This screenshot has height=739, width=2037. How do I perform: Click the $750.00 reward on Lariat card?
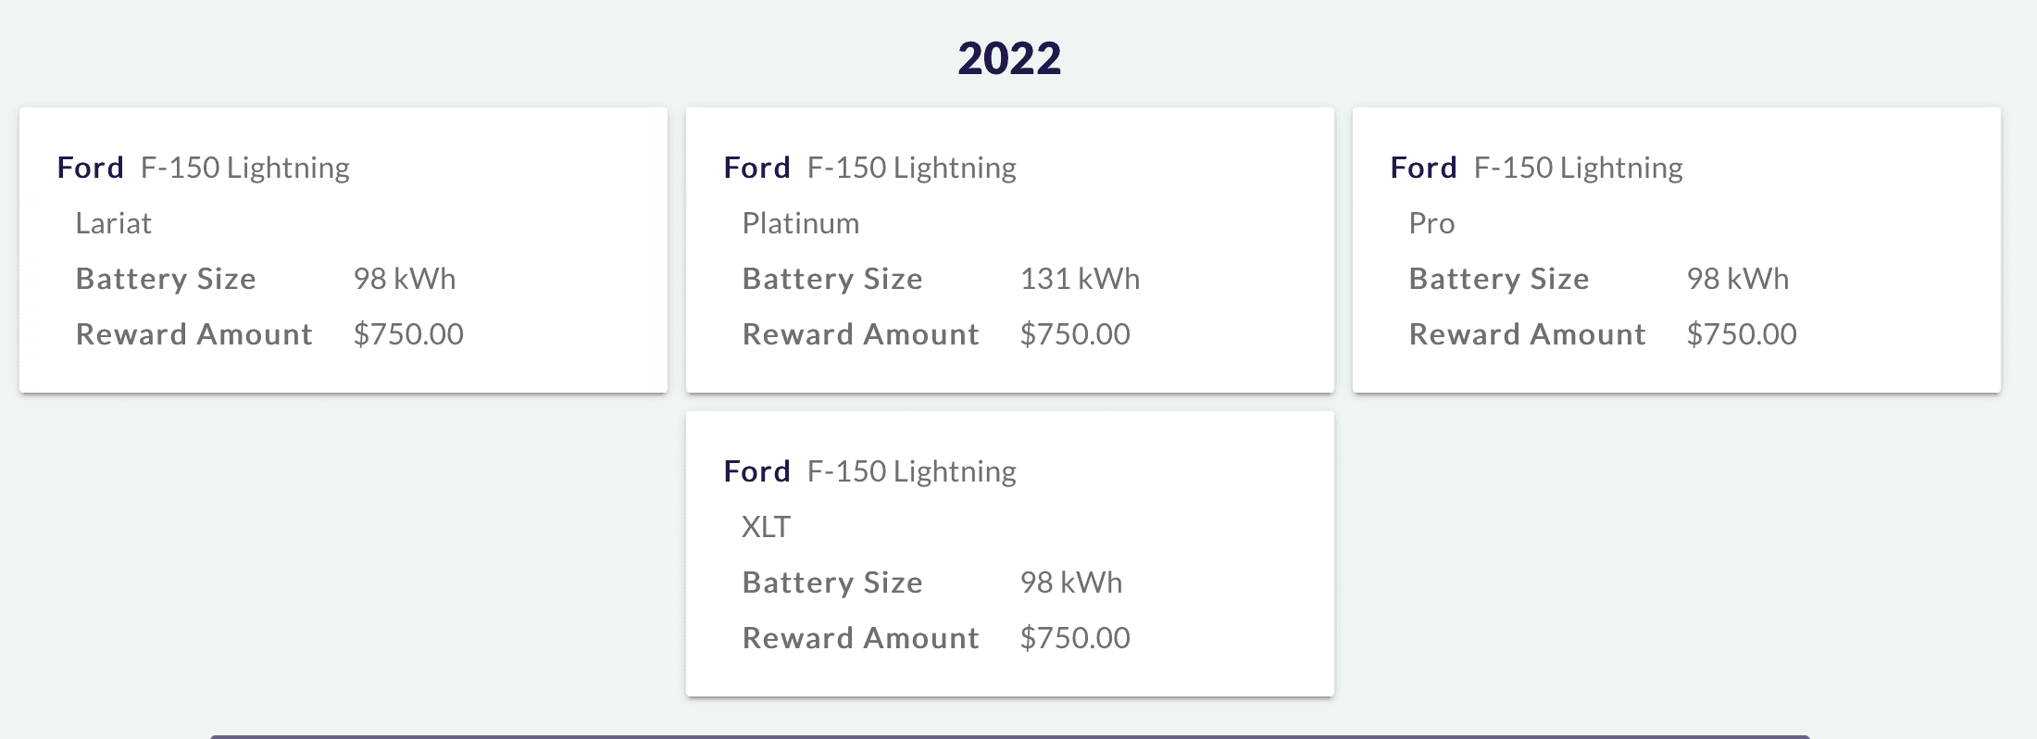click(407, 334)
